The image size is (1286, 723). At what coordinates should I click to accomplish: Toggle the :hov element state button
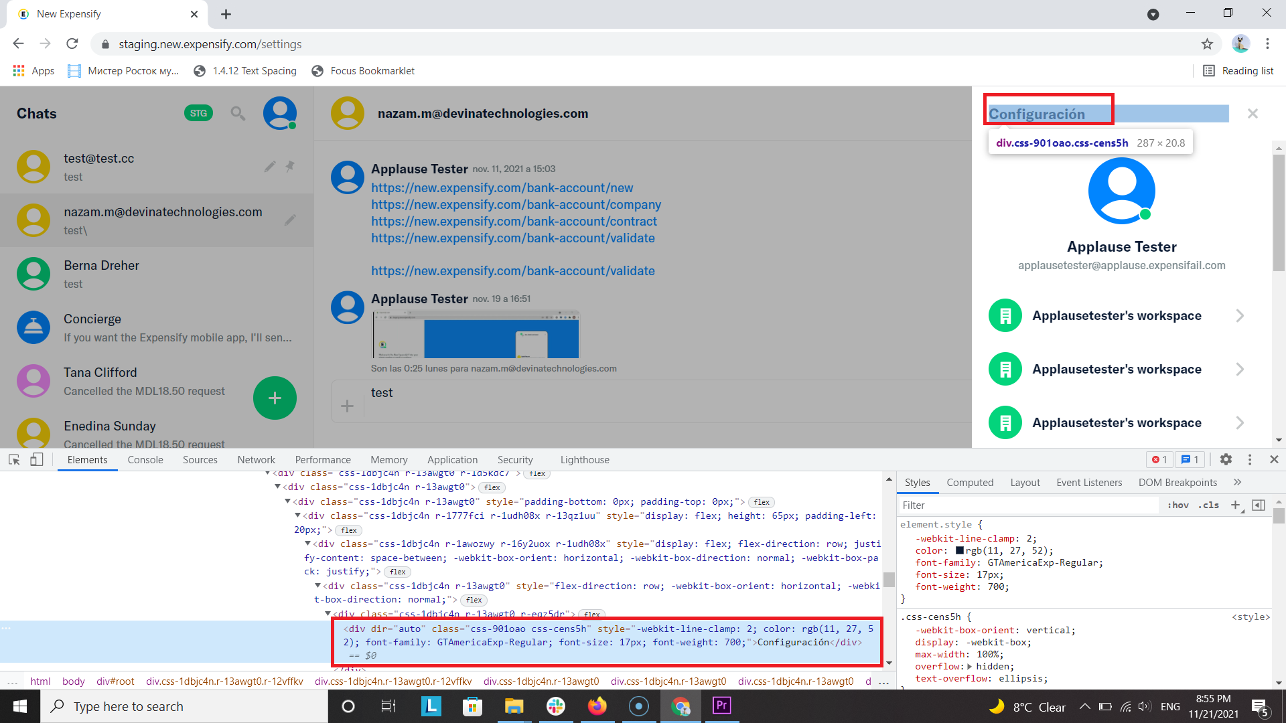[x=1178, y=505]
